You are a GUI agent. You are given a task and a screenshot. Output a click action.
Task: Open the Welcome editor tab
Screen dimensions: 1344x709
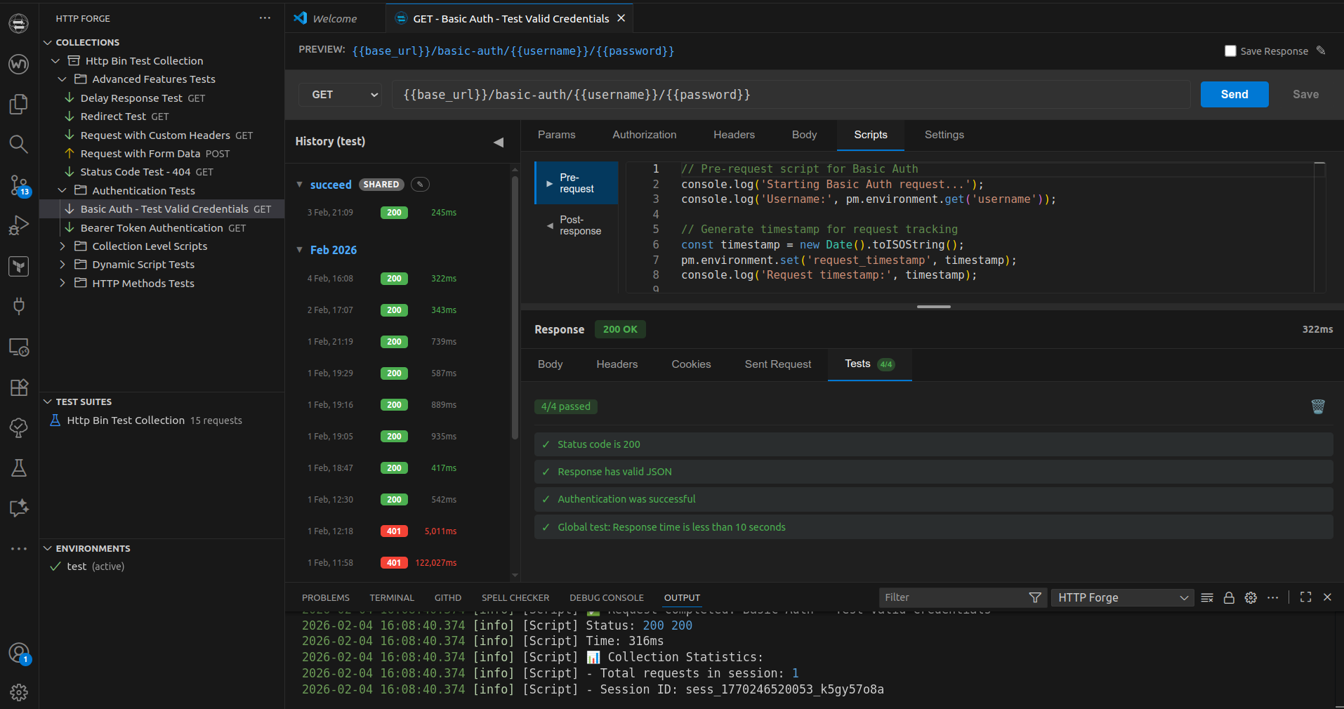[x=334, y=19]
